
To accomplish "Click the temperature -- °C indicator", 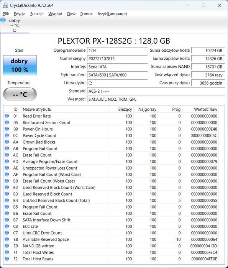I will point(20,94).
